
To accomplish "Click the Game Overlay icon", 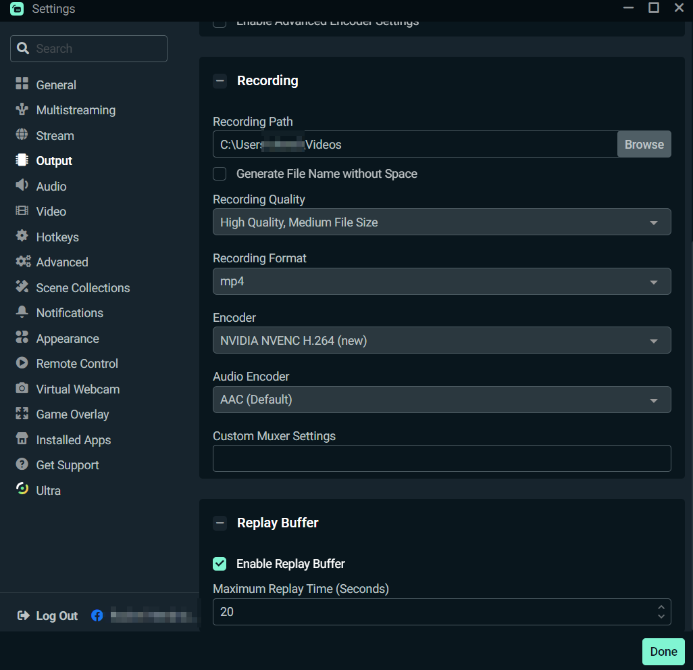I will point(21,414).
